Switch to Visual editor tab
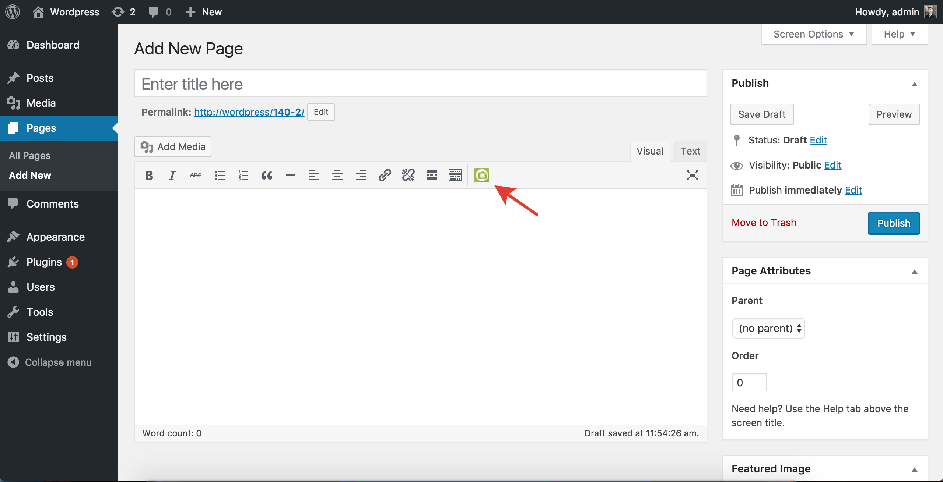943x482 pixels. click(650, 150)
